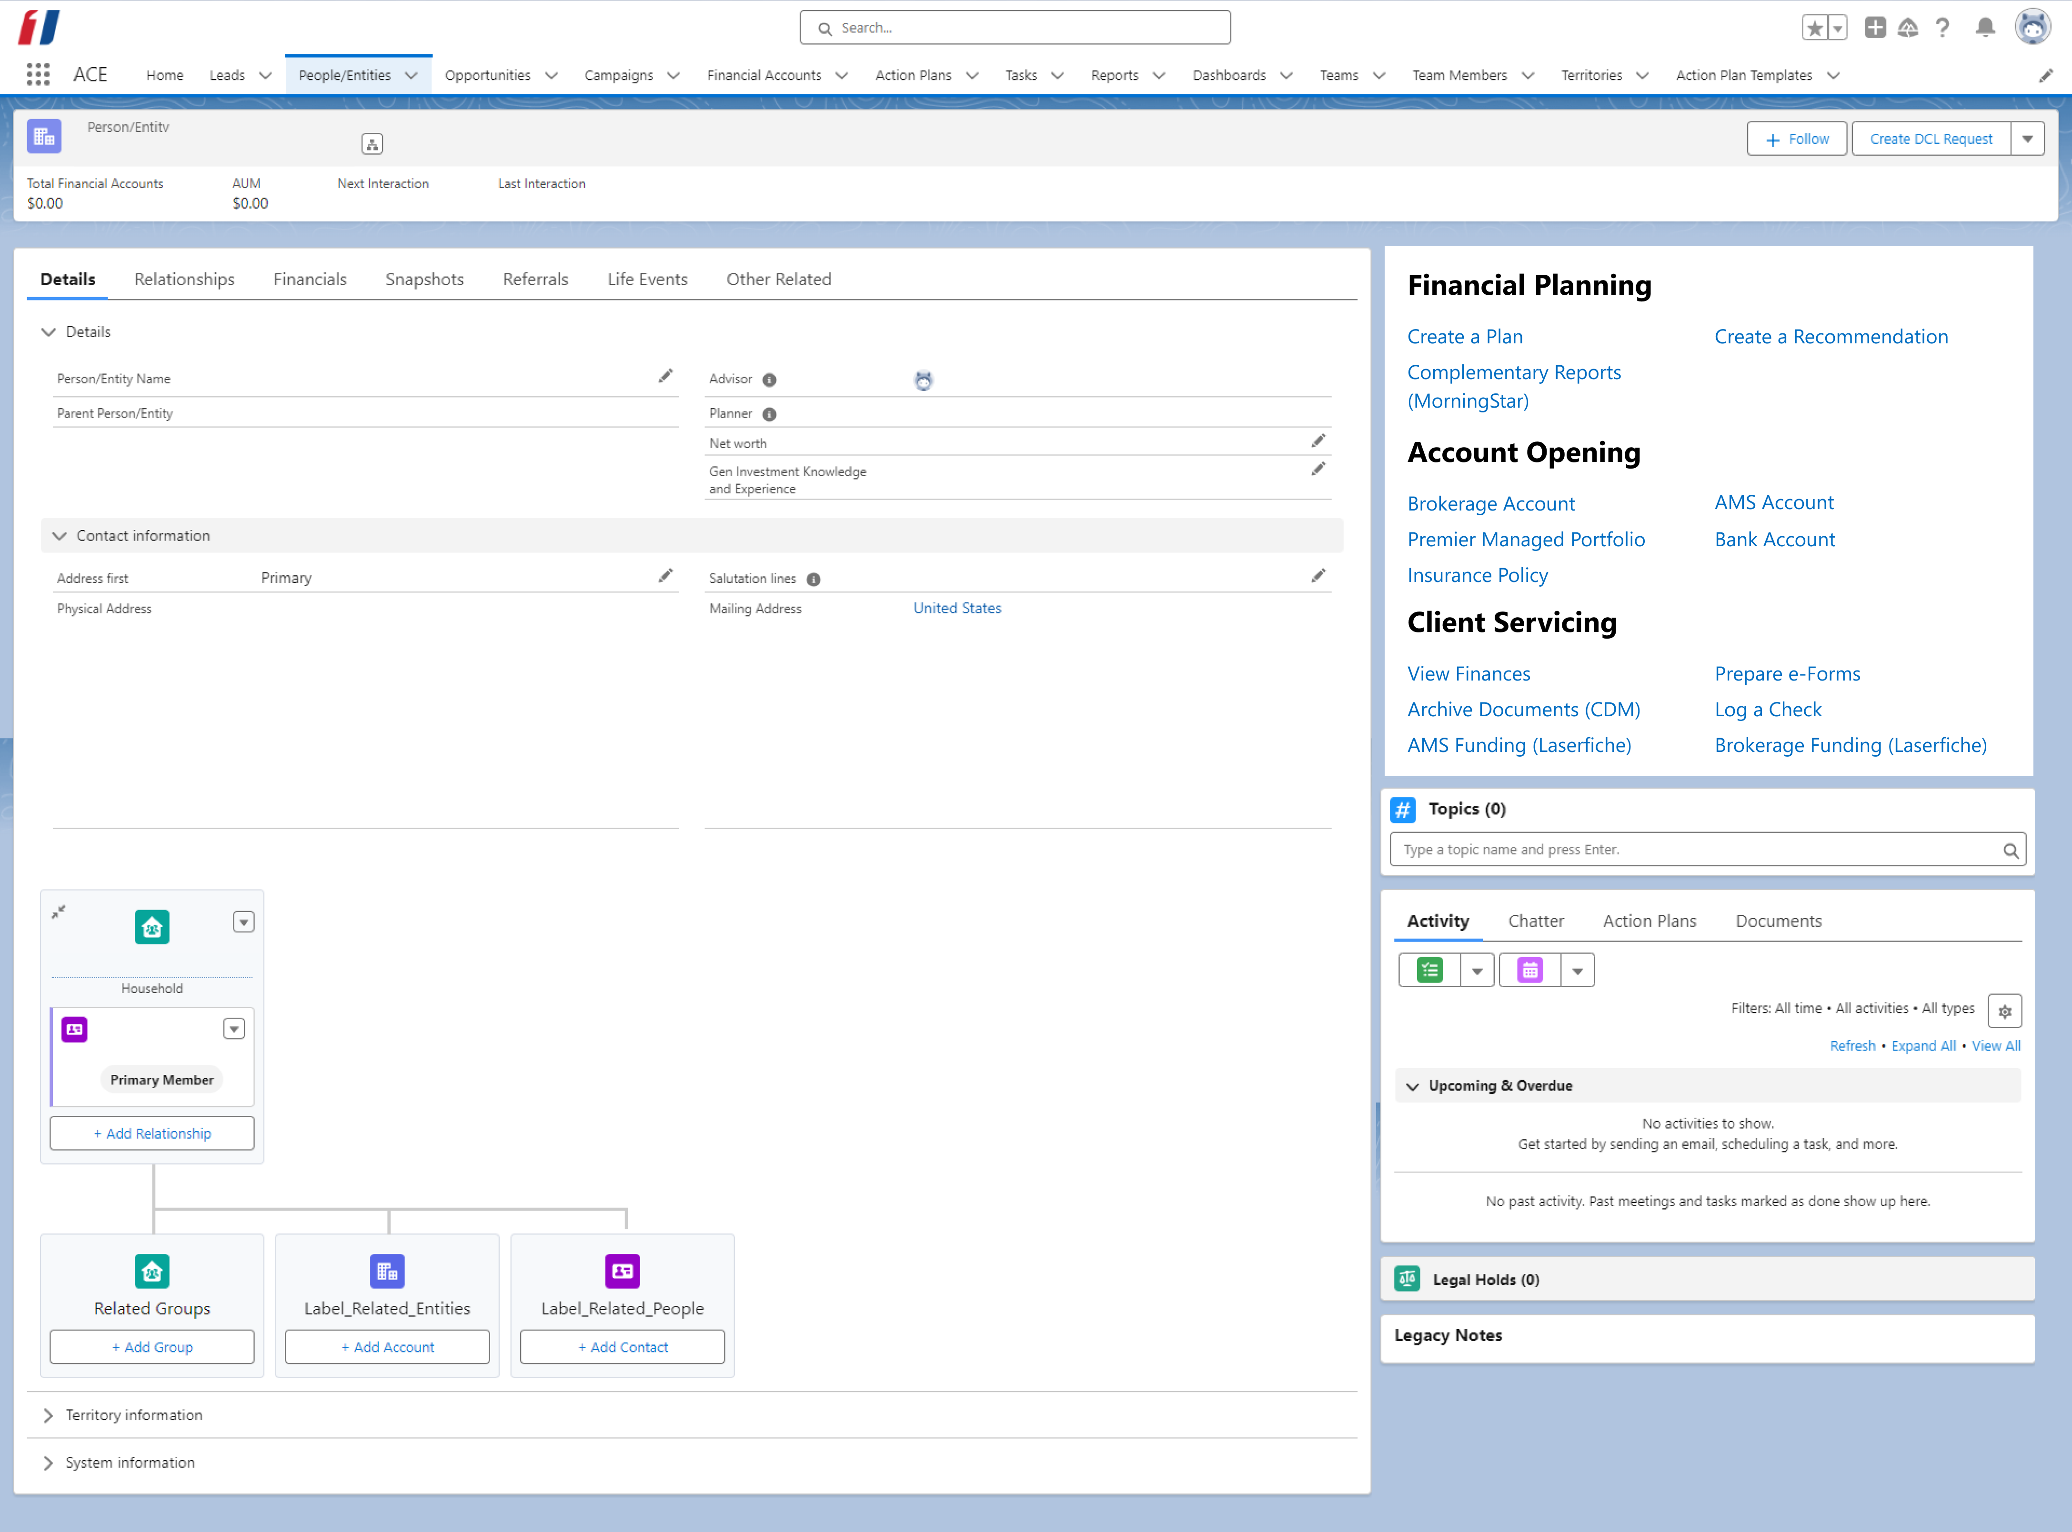The width and height of the screenshot is (2072, 1532).
Task: Open the activity filter settings gear
Action: tap(2005, 1011)
